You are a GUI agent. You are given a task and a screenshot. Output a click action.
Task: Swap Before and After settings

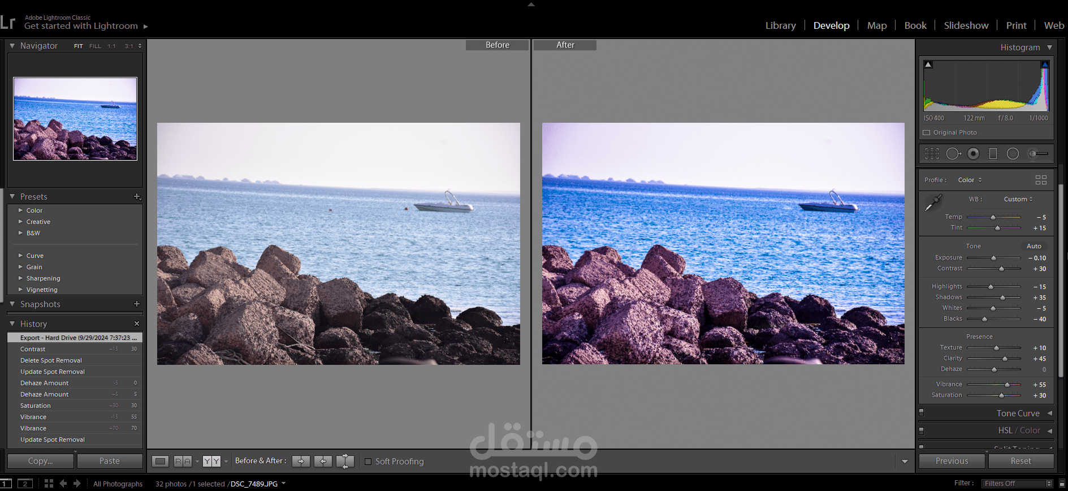345,461
